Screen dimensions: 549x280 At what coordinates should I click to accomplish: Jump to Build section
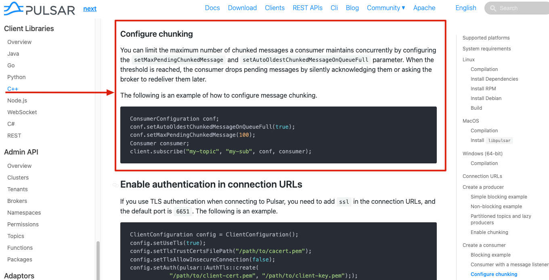click(476, 108)
